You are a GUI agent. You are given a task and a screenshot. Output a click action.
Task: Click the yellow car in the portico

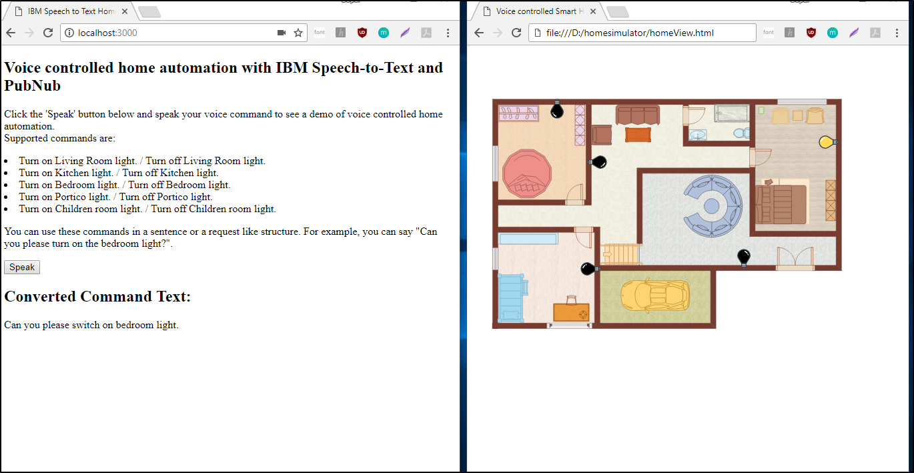pyautogui.click(x=654, y=294)
